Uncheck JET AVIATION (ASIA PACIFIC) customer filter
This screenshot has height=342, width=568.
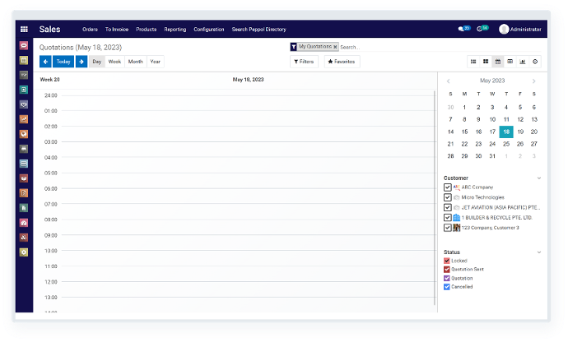tap(447, 207)
